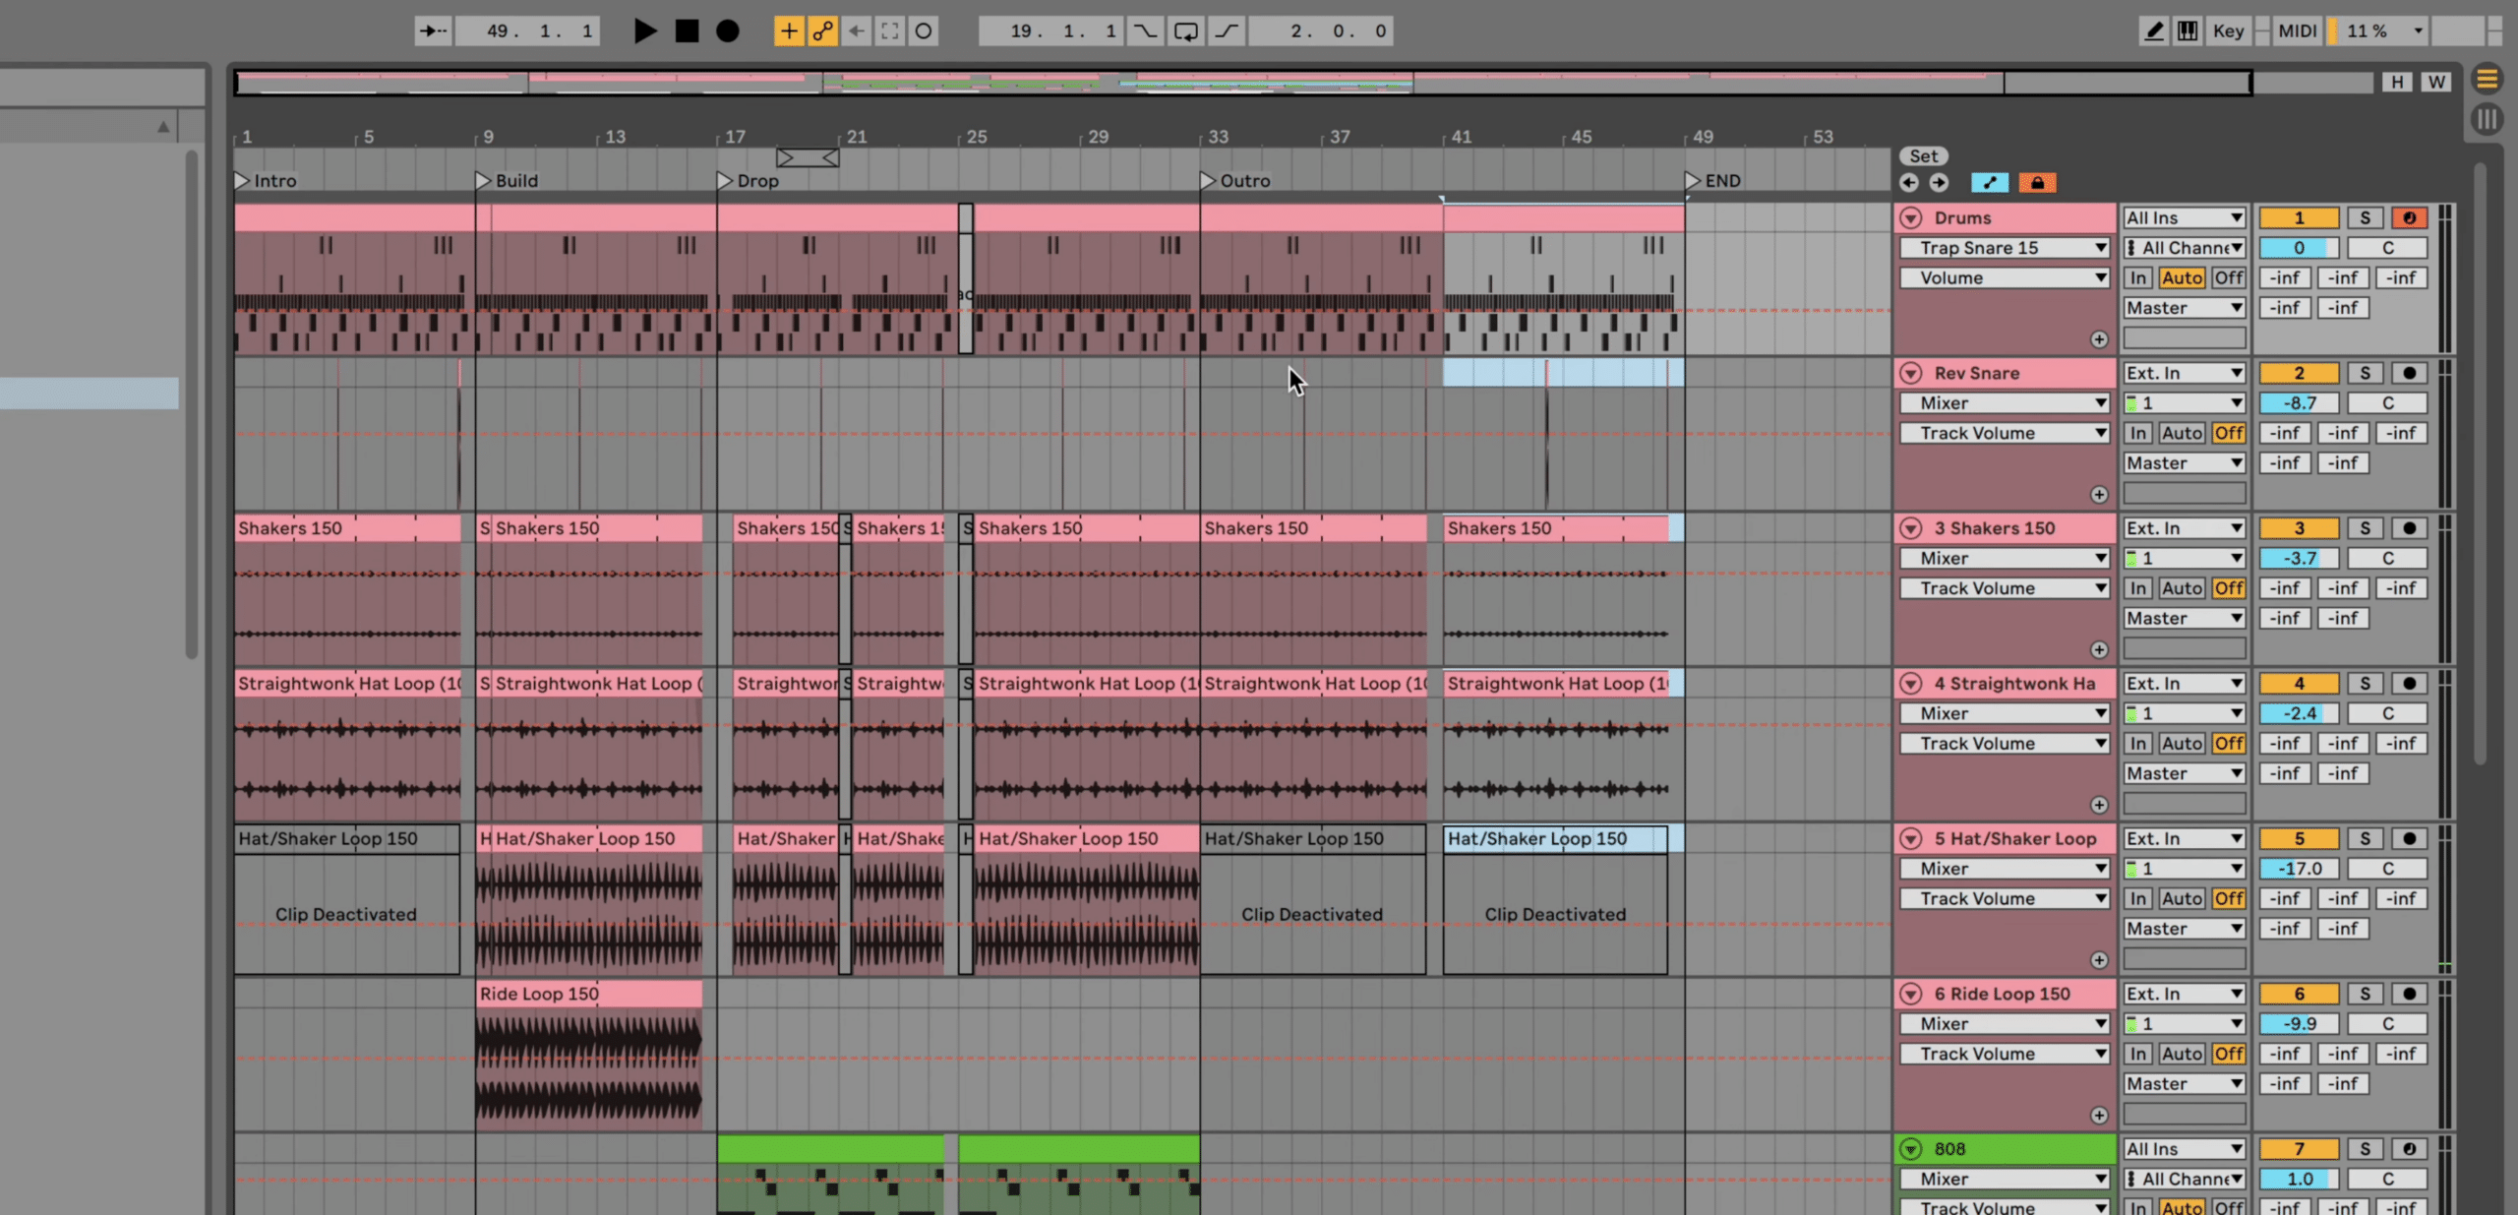2518x1215 pixels.
Task: Solo the Rev Snare track
Action: [2366, 373]
